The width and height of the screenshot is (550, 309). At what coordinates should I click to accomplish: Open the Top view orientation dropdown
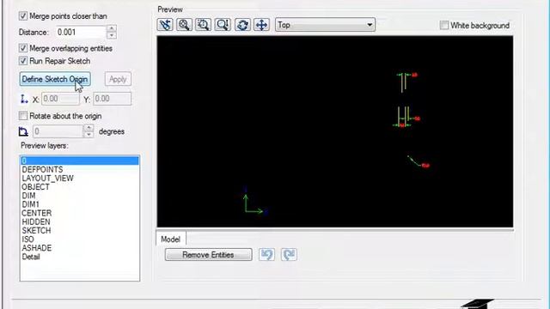click(x=325, y=25)
